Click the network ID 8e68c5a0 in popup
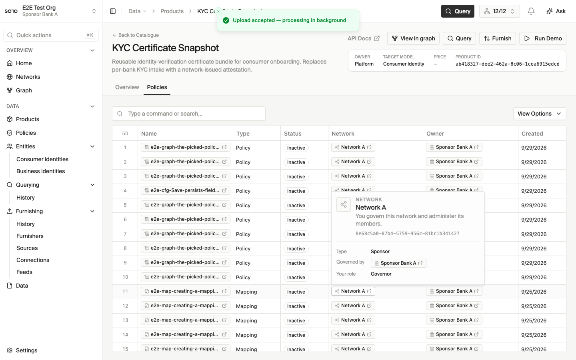 [408, 234]
